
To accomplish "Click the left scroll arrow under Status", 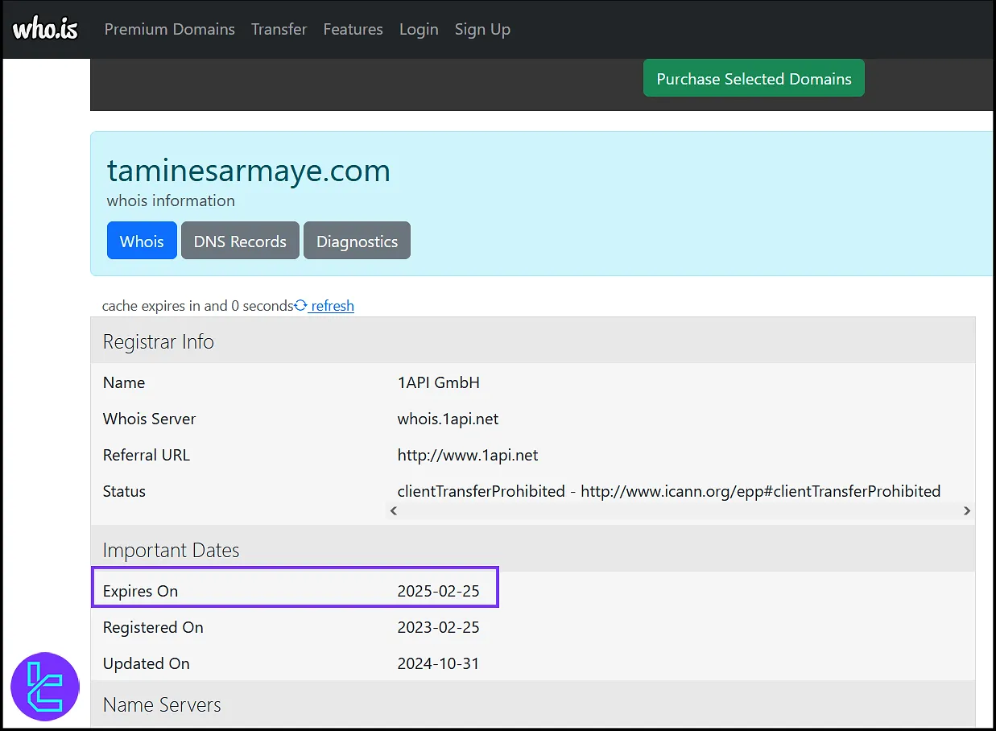I will pyautogui.click(x=393, y=510).
